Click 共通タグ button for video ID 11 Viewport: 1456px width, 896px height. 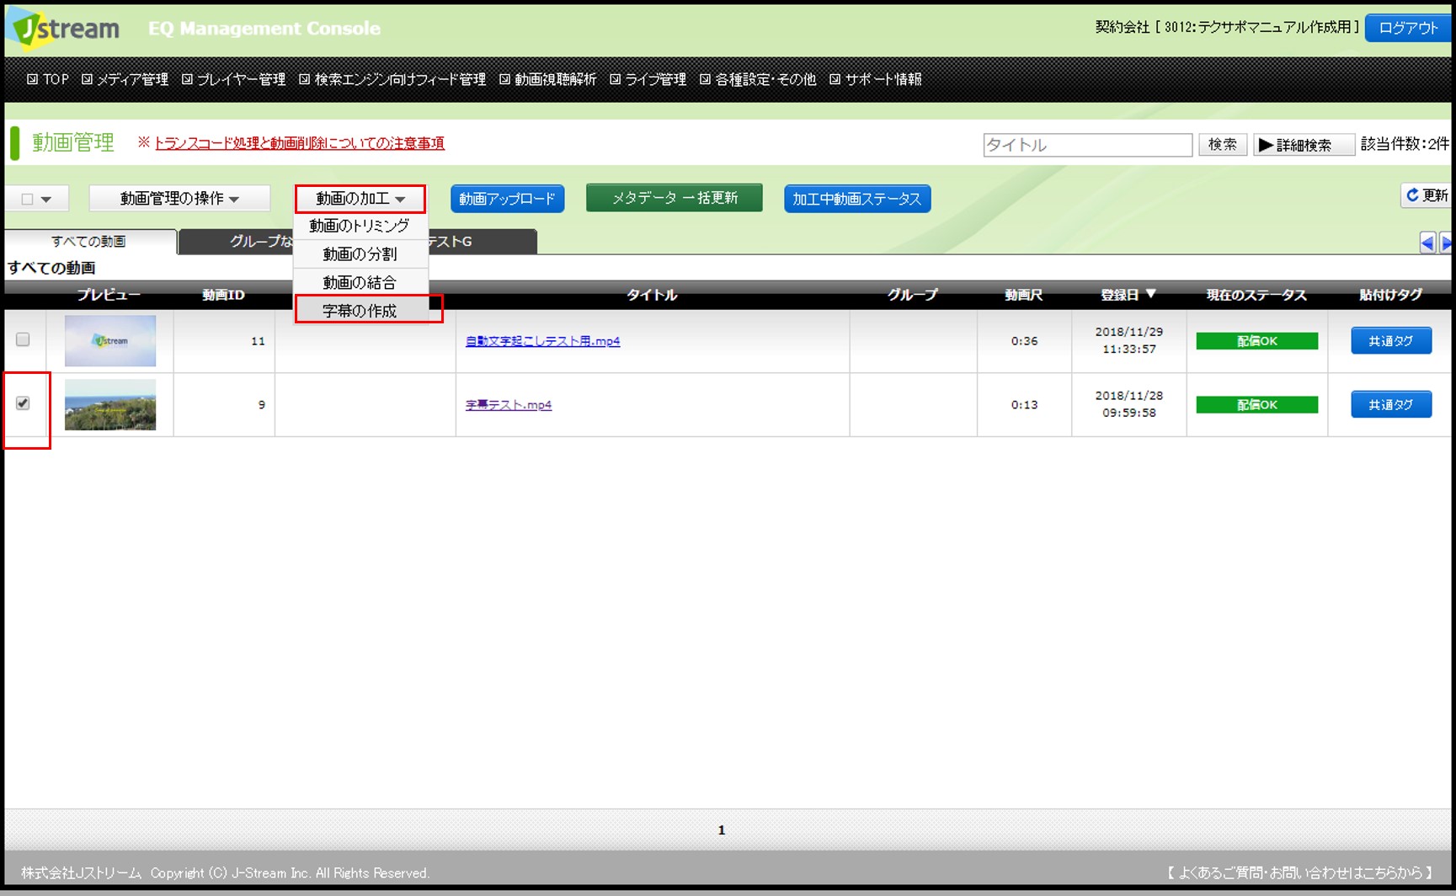1391,340
